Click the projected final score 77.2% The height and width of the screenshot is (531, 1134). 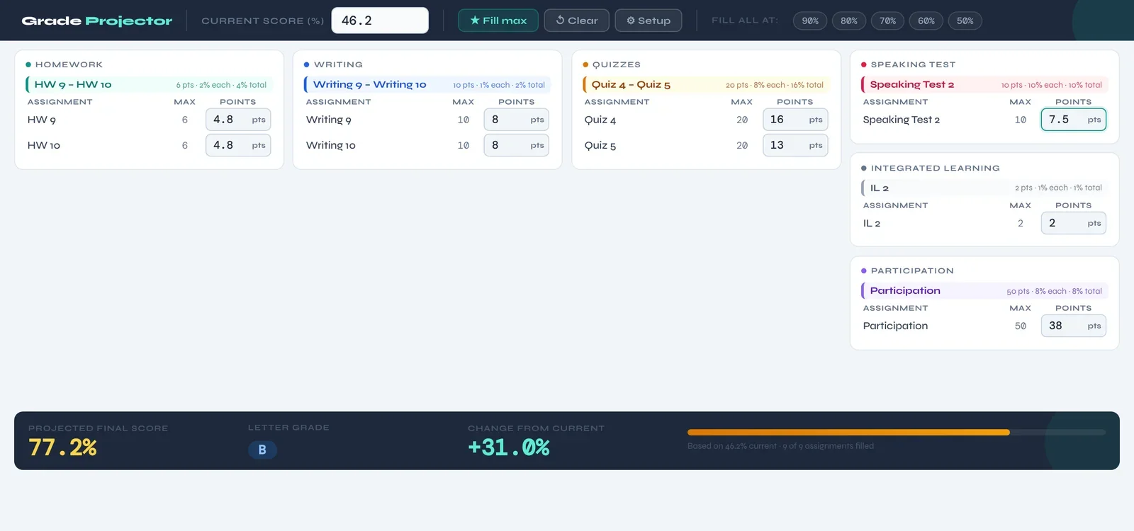62,447
